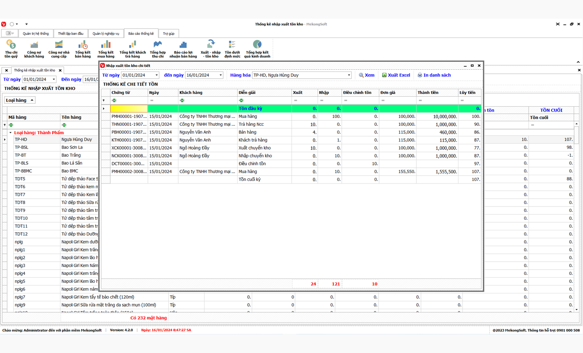Select the PBH00001 Bán hàng row
Image resolution: width=583 pixels, height=353 pixels.
[x=291, y=132]
